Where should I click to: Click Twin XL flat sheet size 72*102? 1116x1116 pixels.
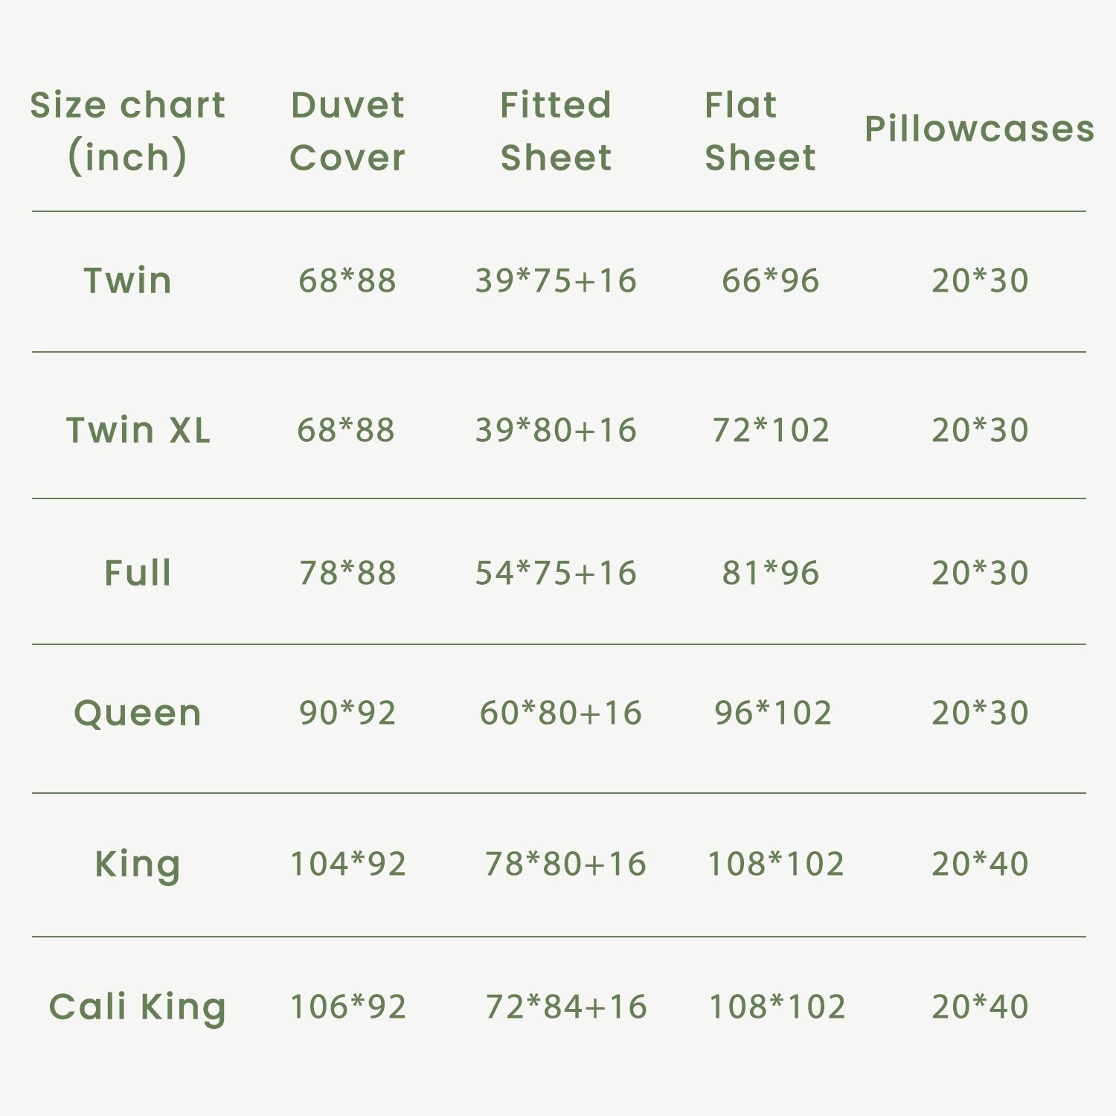click(771, 430)
